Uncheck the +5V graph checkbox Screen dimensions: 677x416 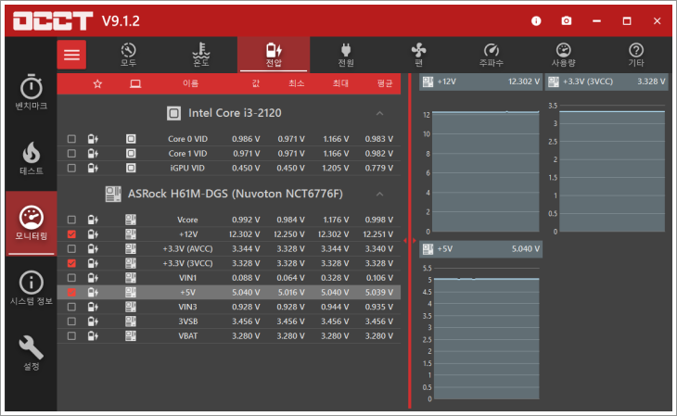pyautogui.click(x=71, y=292)
